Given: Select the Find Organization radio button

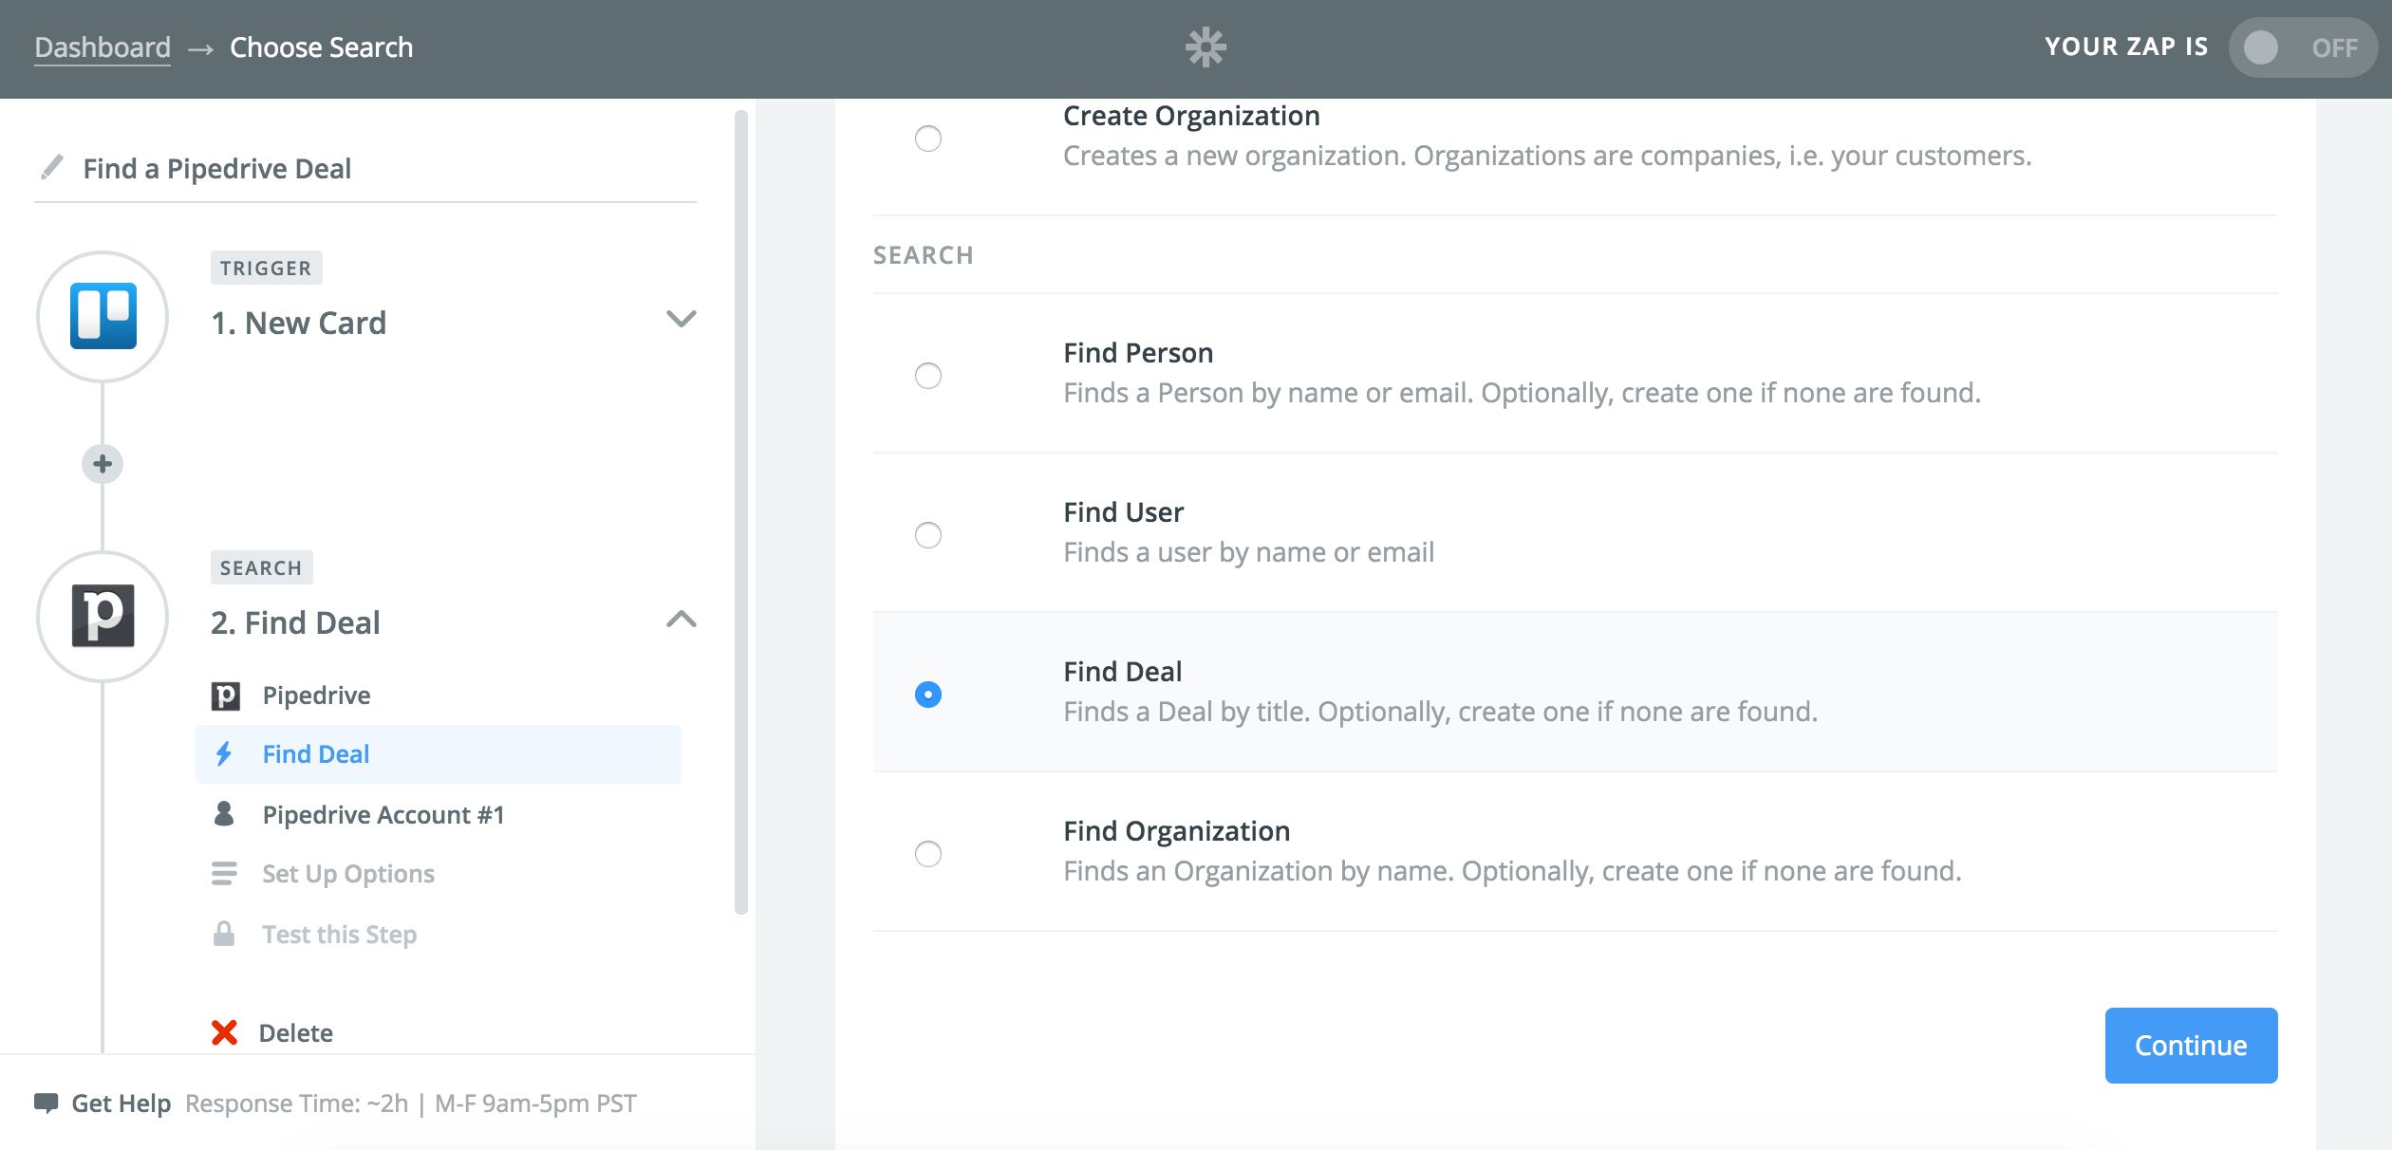Looking at the screenshot, I should [x=927, y=854].
